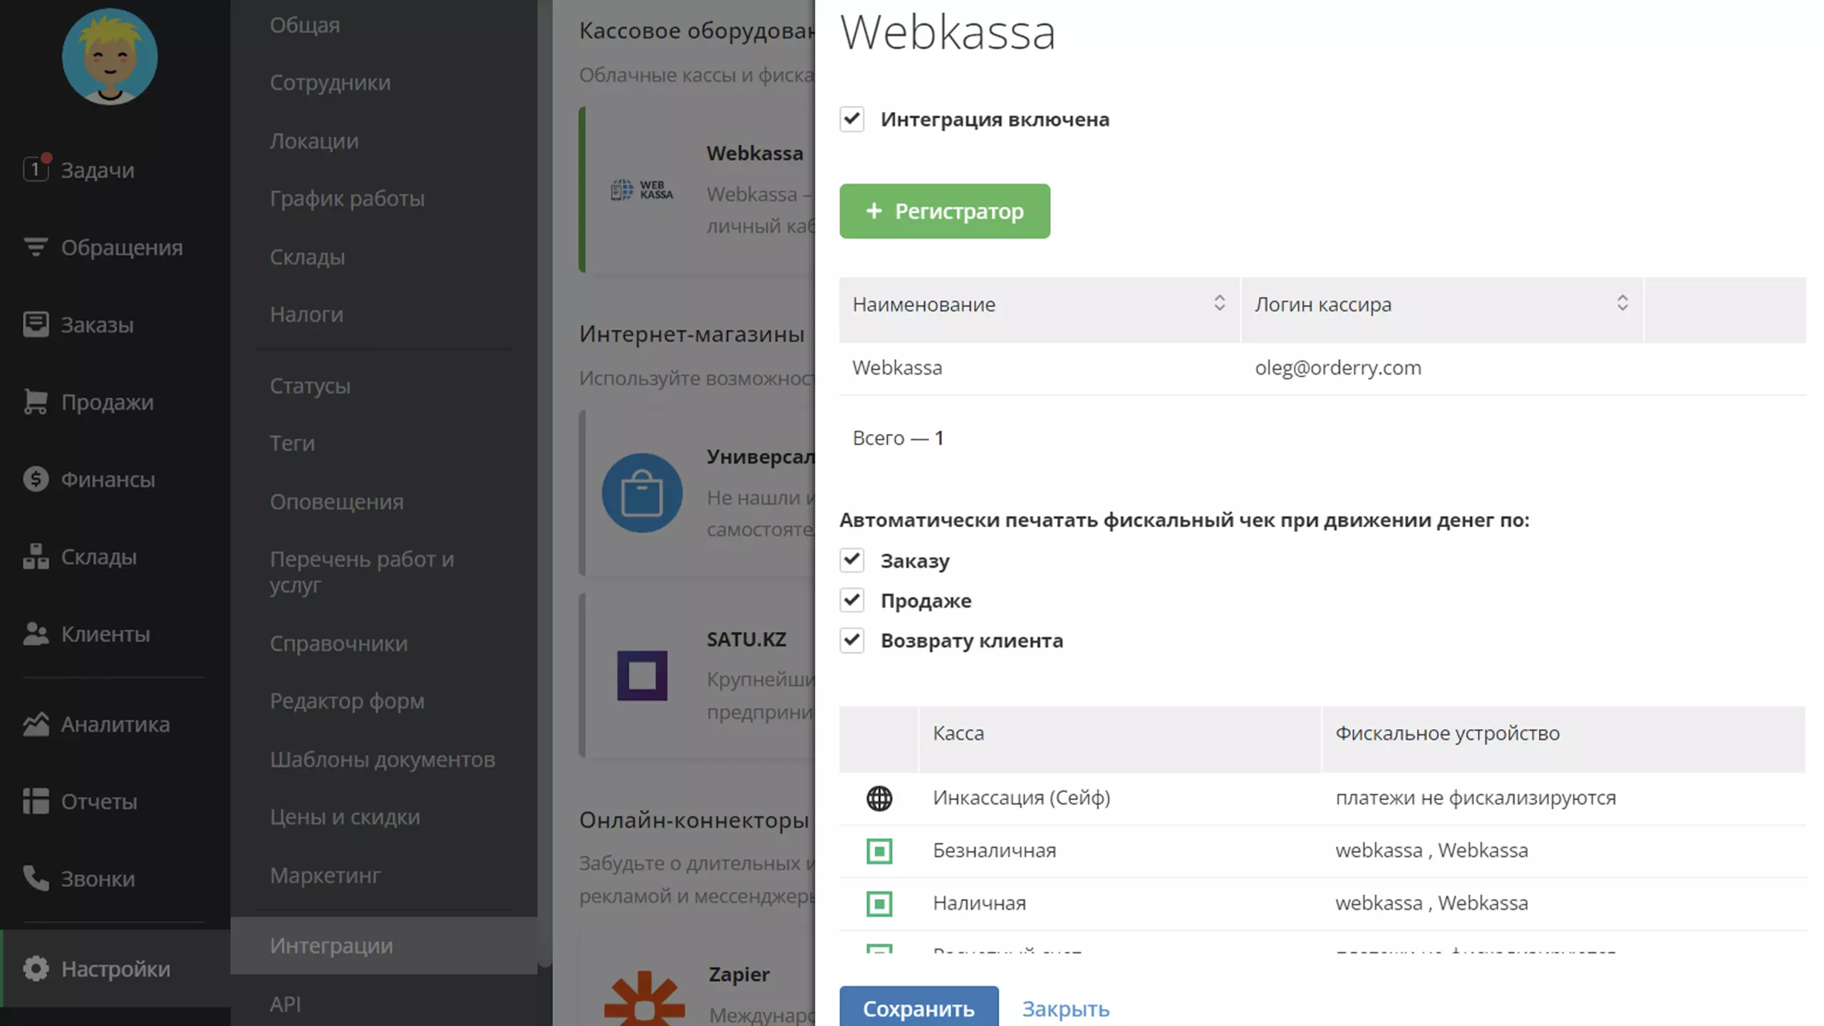Click the Продажи shopping cart icon
Image resolution: width=1824 pixels, height=1026 pixels.
click(x=36, y=402)
